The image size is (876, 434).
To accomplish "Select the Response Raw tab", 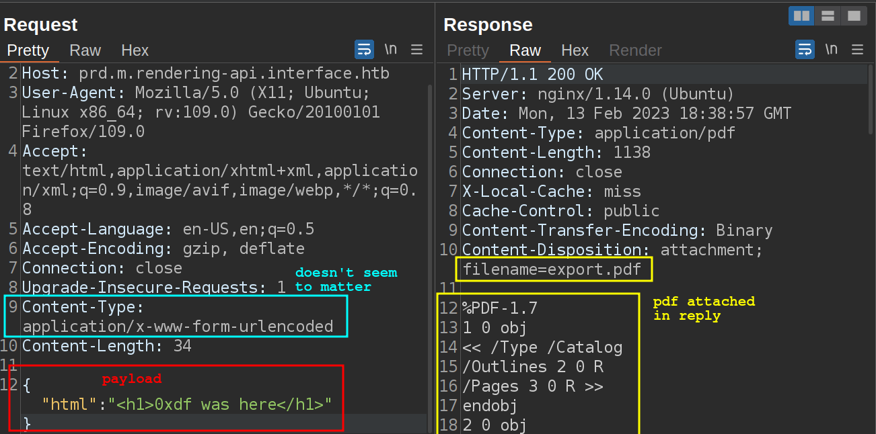I will (x=525, y=50).
